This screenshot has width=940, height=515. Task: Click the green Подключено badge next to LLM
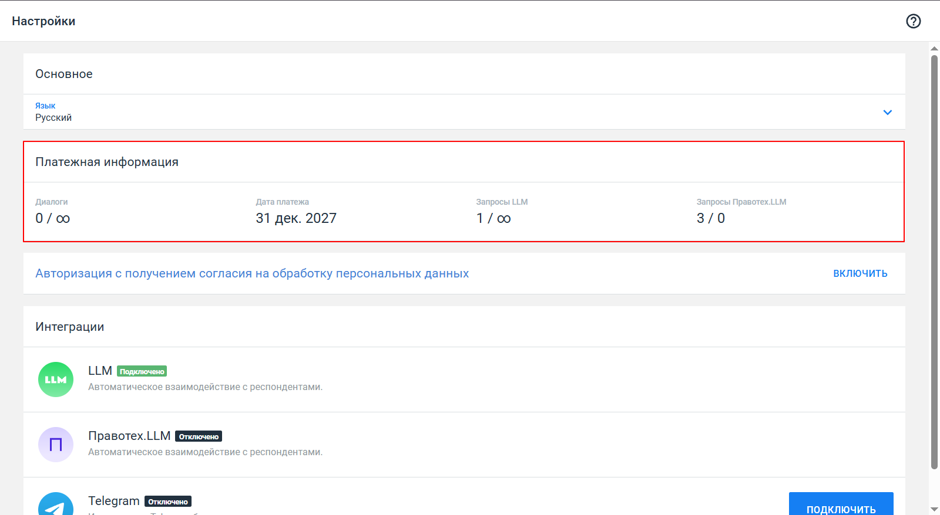[x=142, y=371]
